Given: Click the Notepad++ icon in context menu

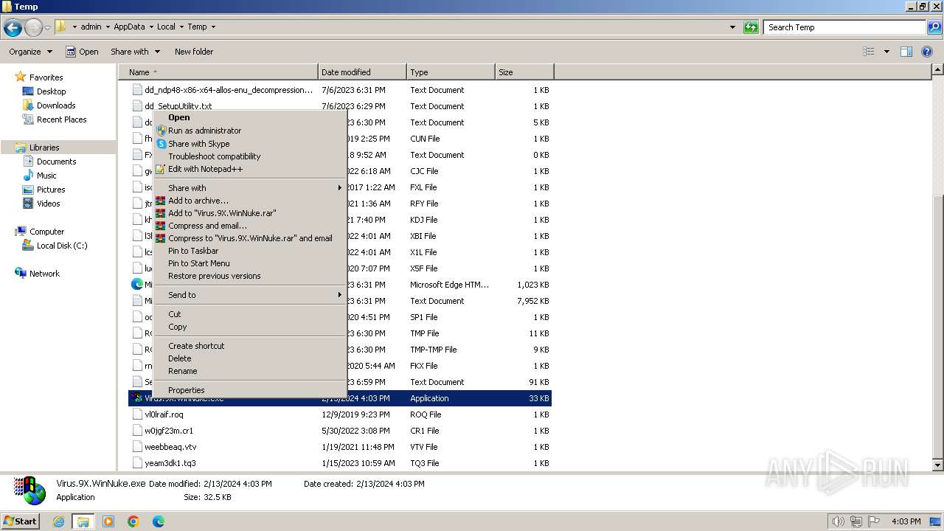Looking at the screenshot, I should tap(161, 169).
